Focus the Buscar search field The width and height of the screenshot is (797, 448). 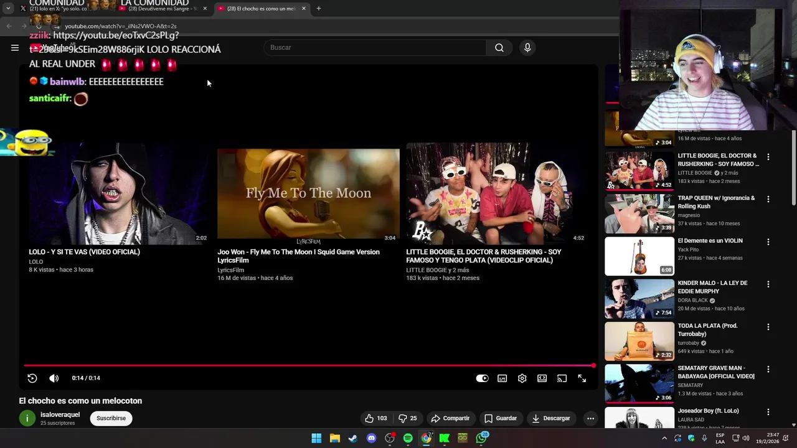coord(375,48)
